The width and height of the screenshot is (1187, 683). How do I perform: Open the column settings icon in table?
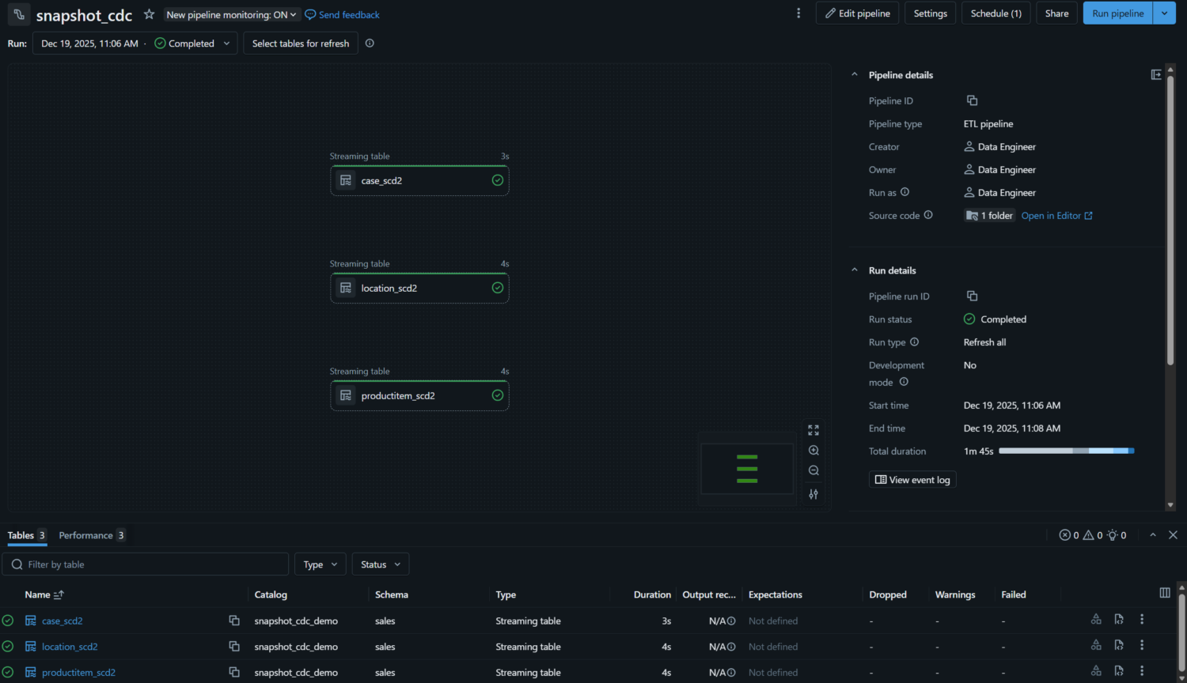(x=1165, y=593)
